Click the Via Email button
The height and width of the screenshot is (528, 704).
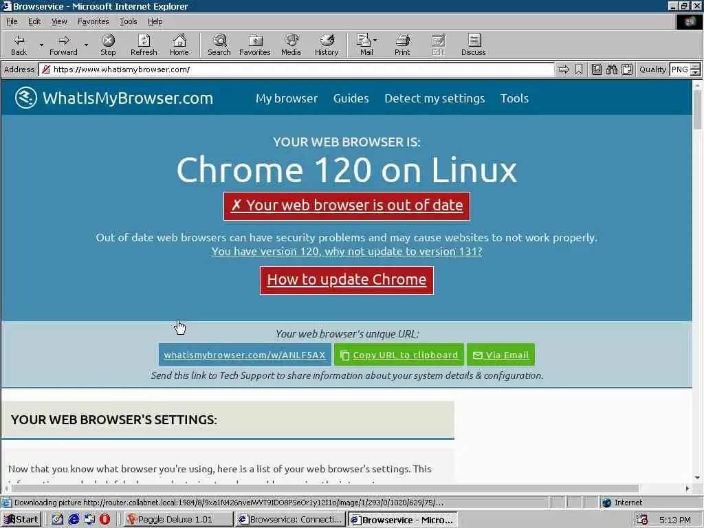pyautogui.click(x=500, y=355)
